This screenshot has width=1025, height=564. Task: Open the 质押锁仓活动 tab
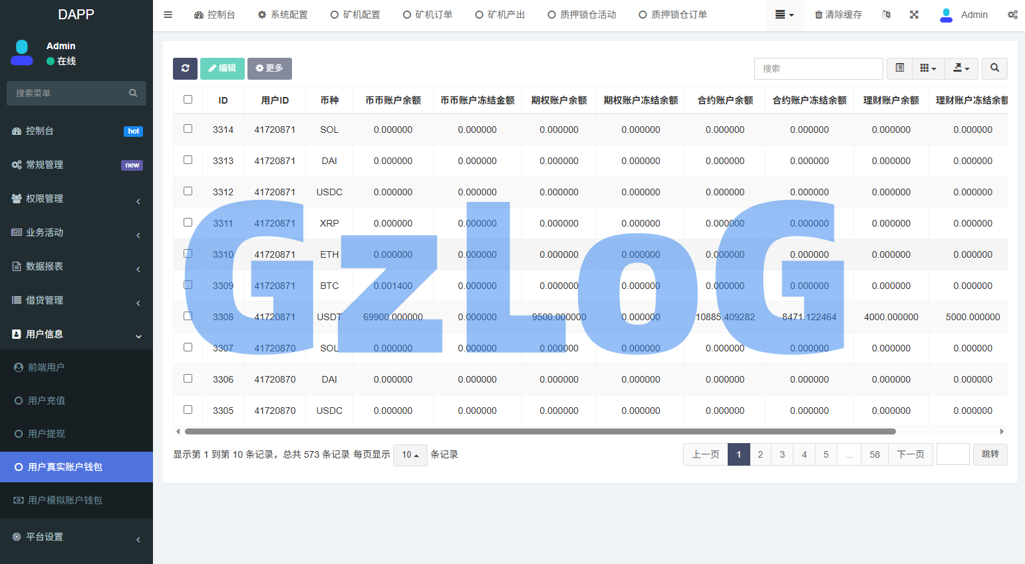[581, 14]
